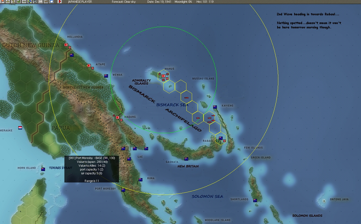Click the anchor icon at Madang

114,116
